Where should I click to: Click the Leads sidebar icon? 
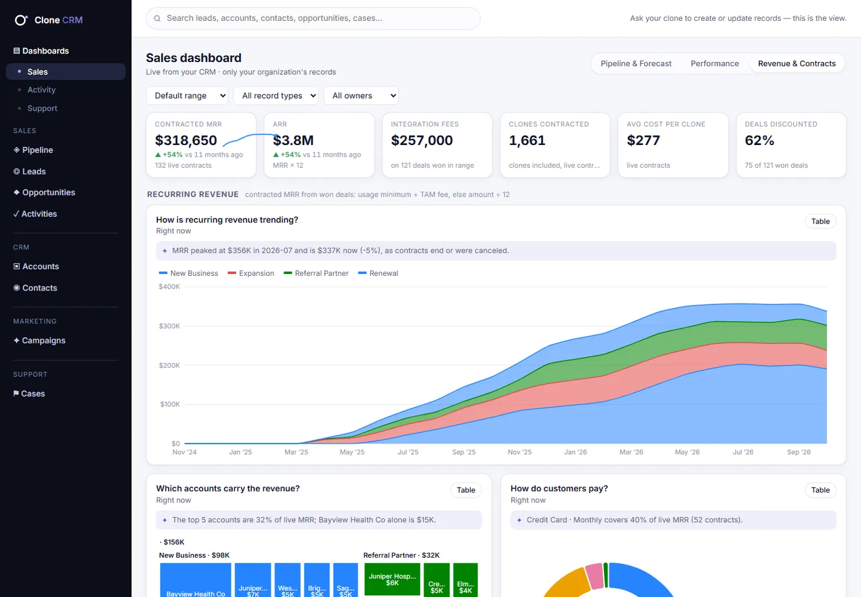pos(17,171)
